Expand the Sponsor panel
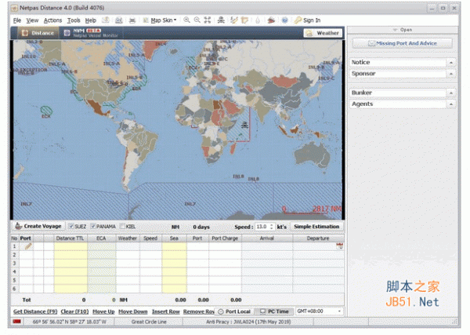 [451, 74]
